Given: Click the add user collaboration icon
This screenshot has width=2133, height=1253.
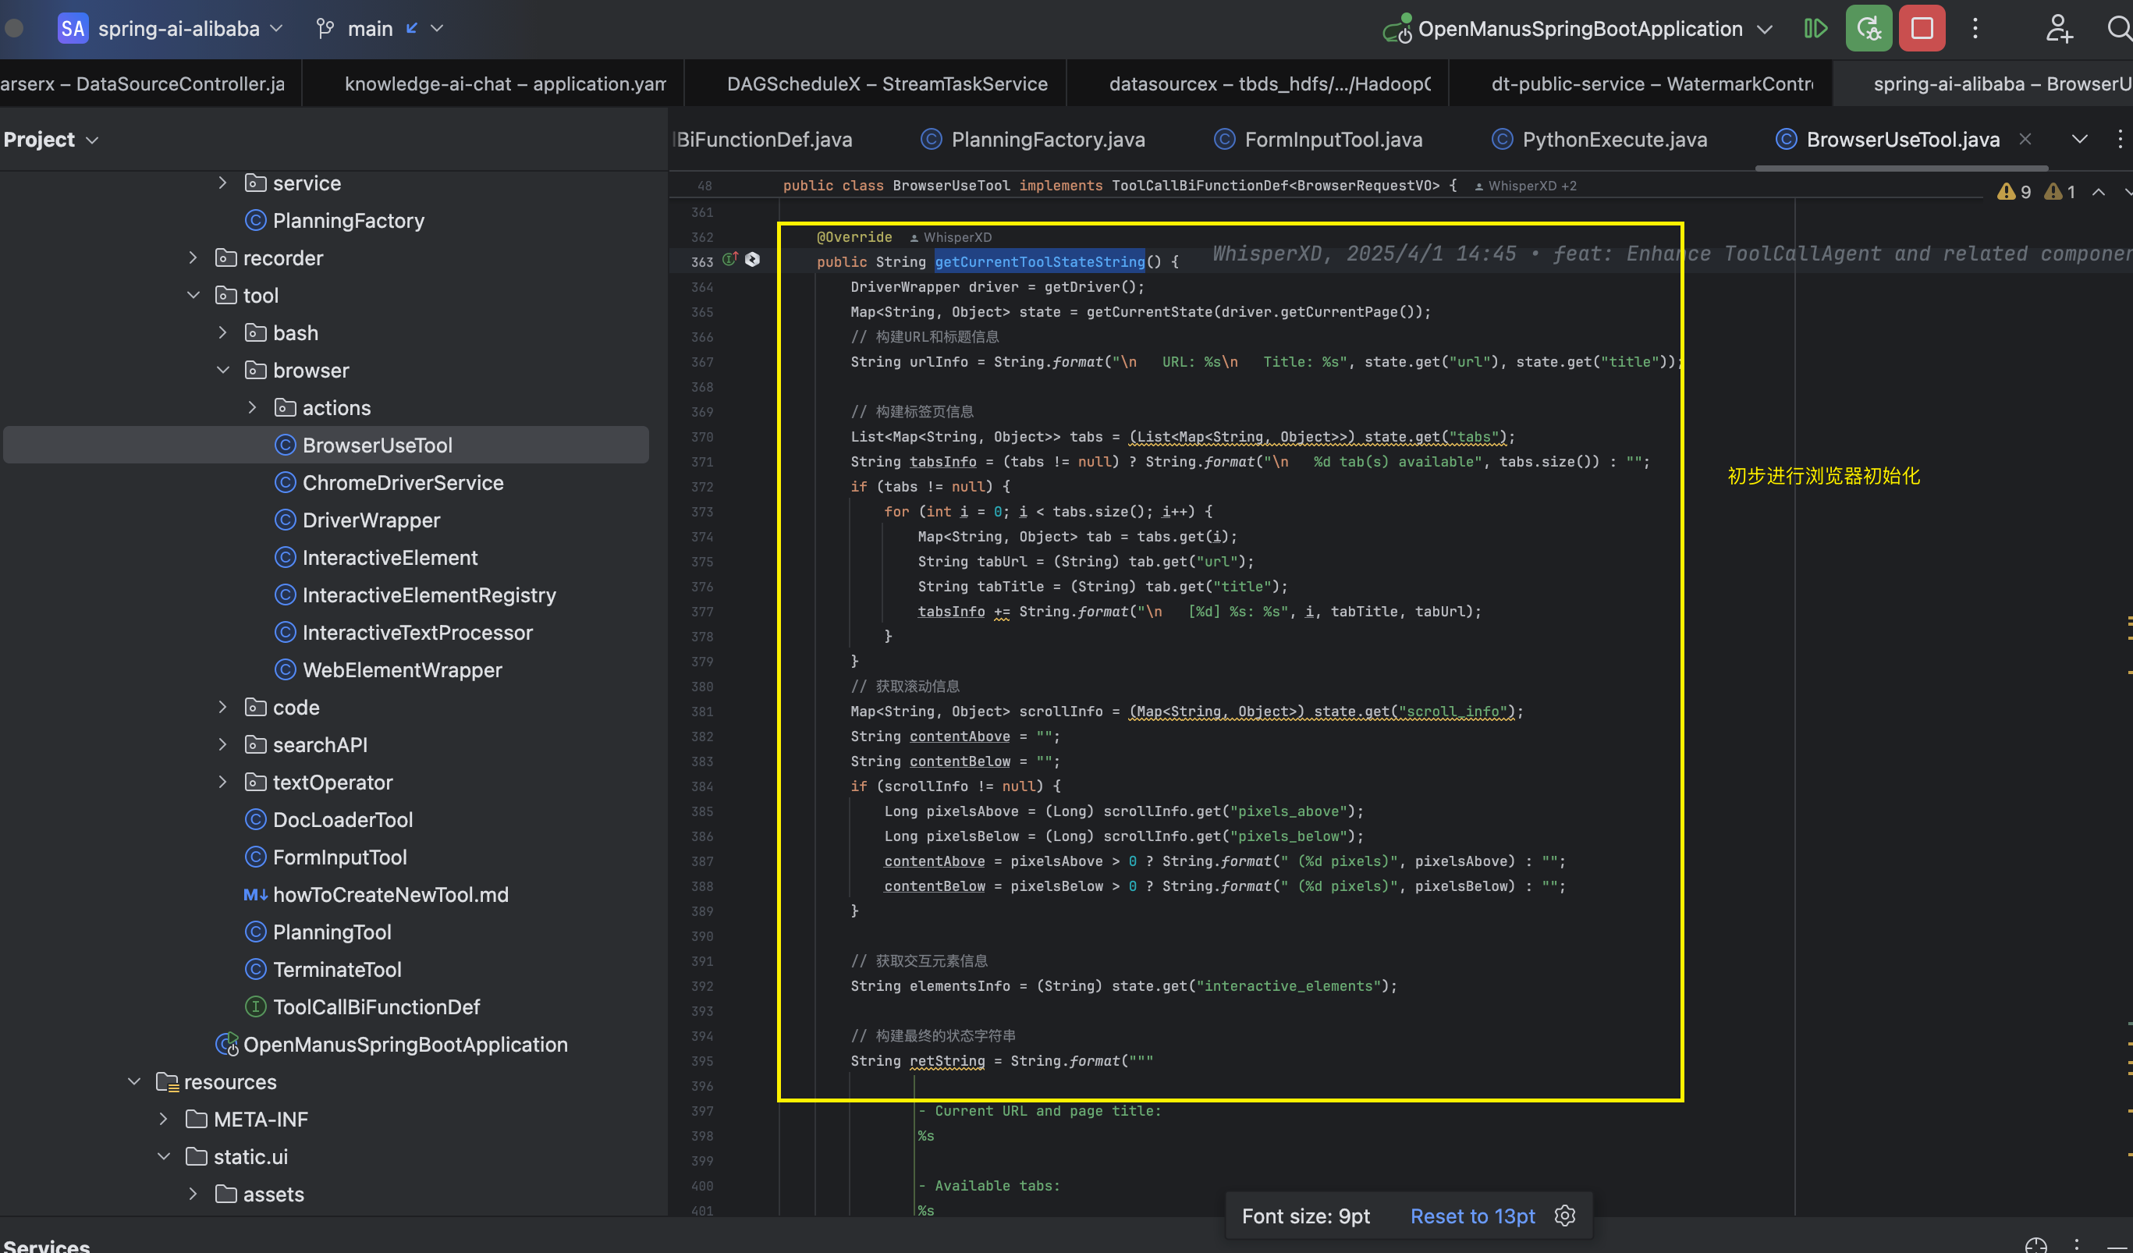Looking at the screenshot, I should pyautogui.click(x=2059, y=29).
